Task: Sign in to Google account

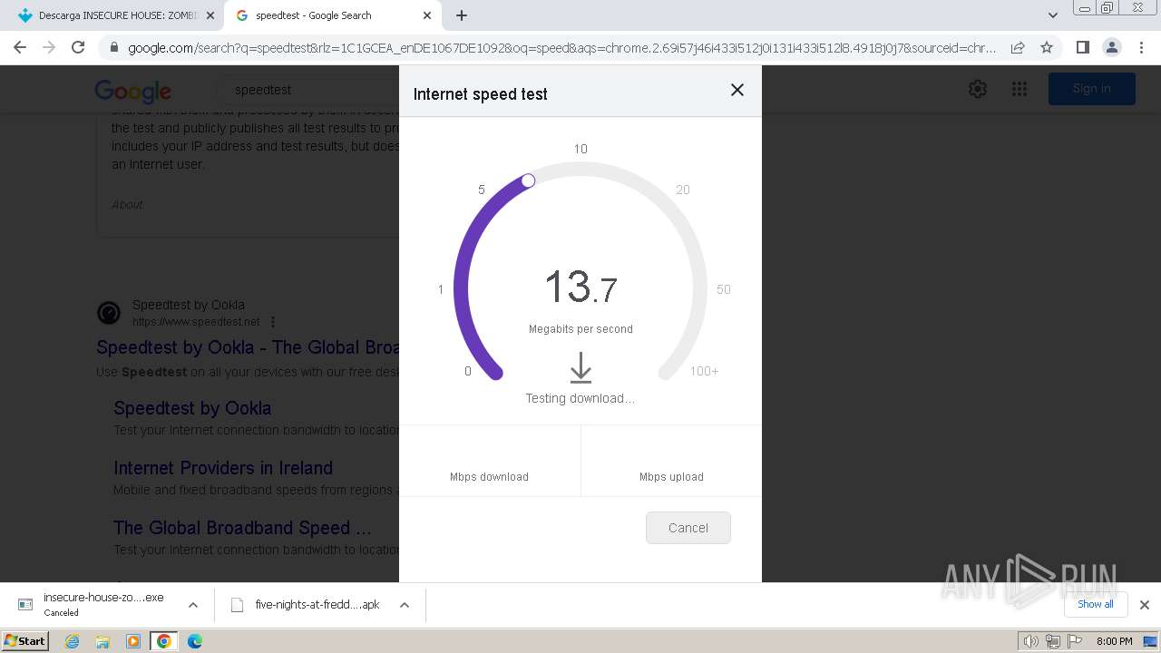Action: point(1091,89)
